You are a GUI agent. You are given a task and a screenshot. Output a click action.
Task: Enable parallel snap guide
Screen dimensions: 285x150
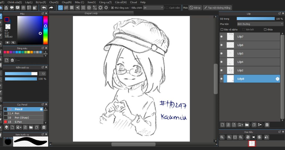[66, 7]
